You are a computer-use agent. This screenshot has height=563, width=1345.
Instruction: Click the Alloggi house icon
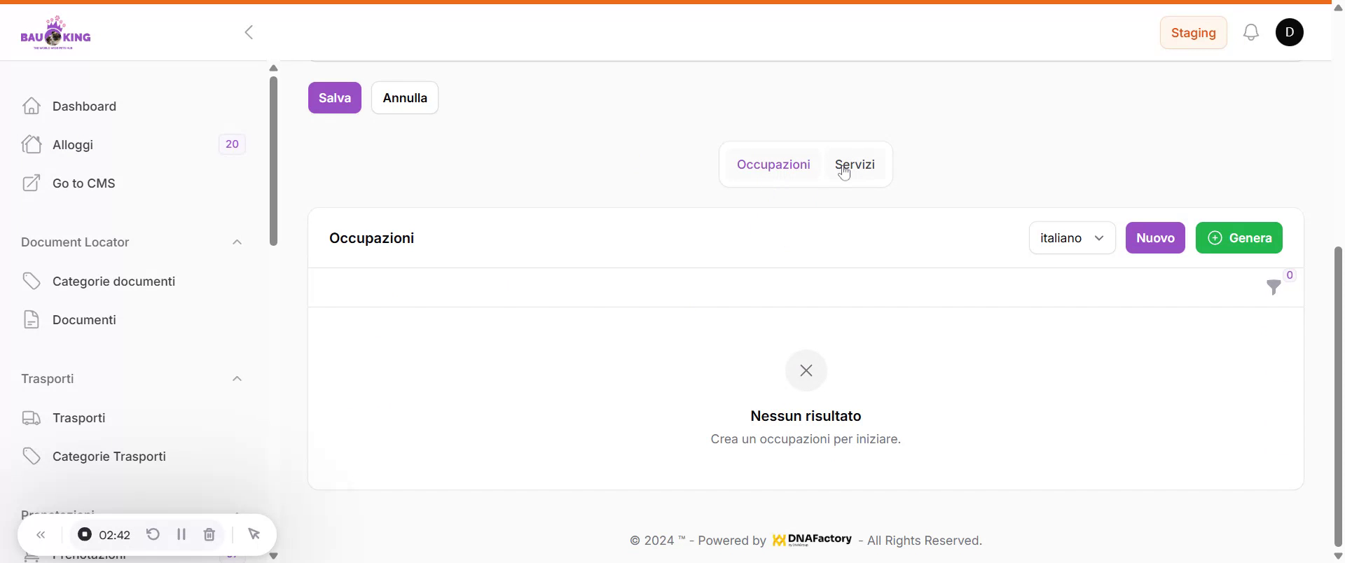tap(31, 144)
